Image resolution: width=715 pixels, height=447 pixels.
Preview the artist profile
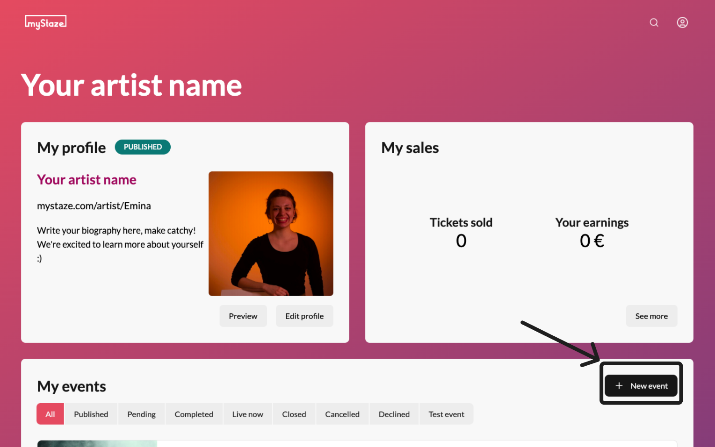243,316
